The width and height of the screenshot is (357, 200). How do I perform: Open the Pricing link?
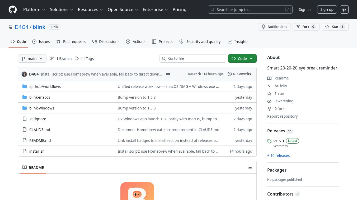pos(180,9)
